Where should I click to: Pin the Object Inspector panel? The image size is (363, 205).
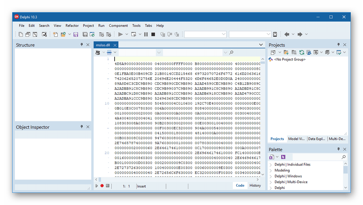81,127
